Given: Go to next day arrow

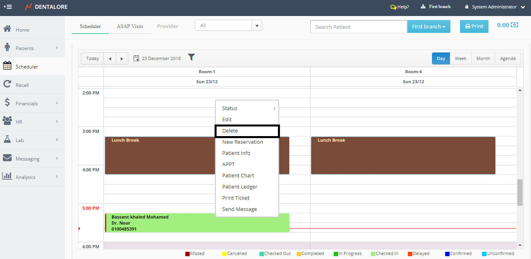Looking at the screenshot, I should [122, 58].
